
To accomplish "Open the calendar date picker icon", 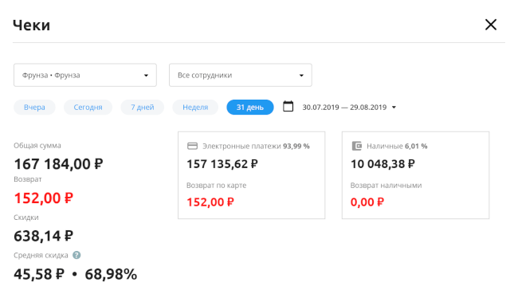I will click(288, 107).
